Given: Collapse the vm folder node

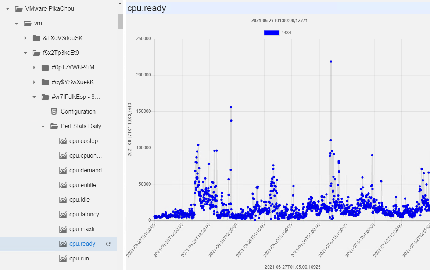Looking at the screenshot, I should [x=17, y=24].
